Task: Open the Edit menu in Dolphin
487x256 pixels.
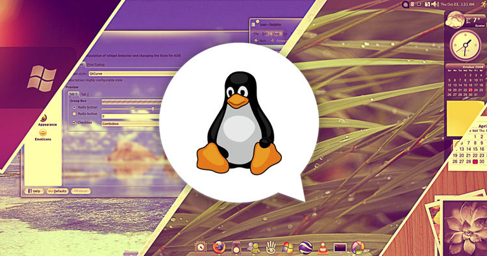Action: pos(265,34)
